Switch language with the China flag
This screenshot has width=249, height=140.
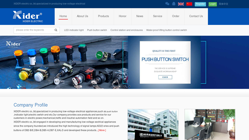[189, 4]
